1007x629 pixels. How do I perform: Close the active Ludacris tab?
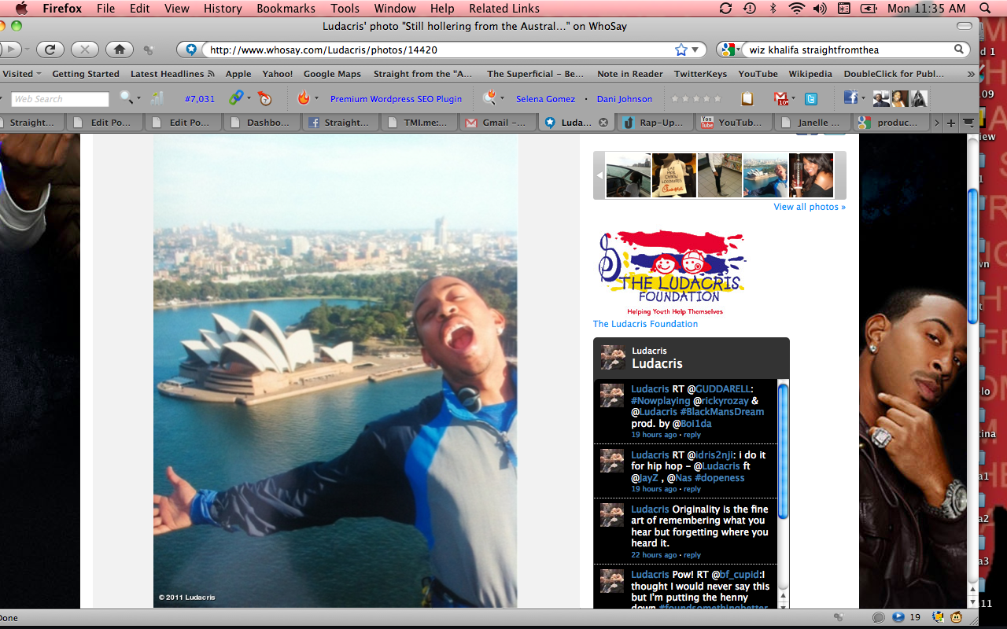(x=603, y=123)
